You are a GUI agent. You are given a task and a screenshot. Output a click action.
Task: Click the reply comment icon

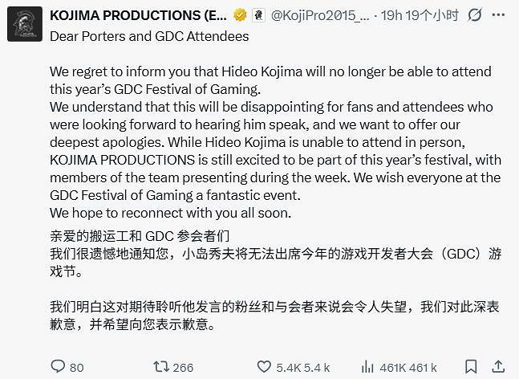coord(56,367)
